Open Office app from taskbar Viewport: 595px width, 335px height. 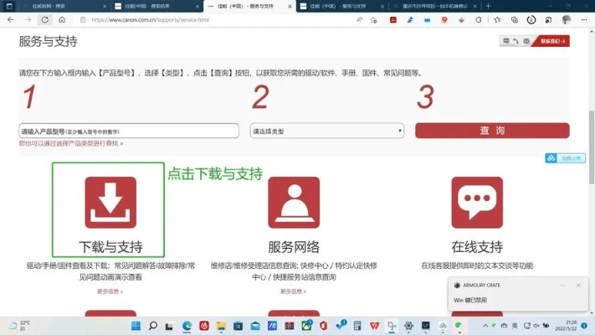tap(323, 326)
